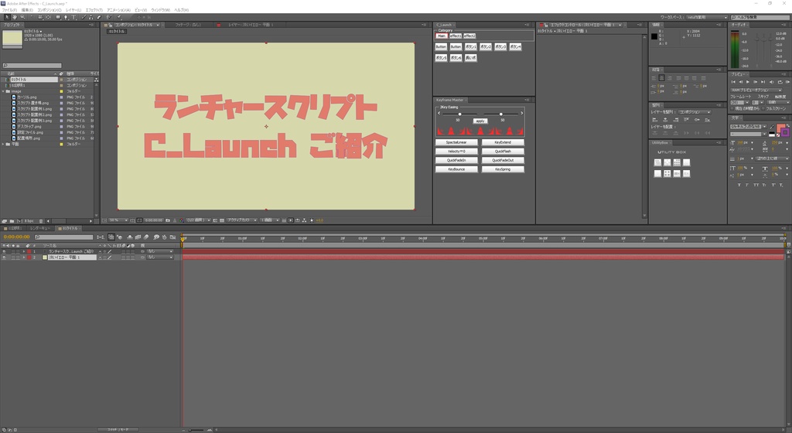792x433 pixels.
Task: Select the Zoom magnifier tool
Action: pos(22,17)
